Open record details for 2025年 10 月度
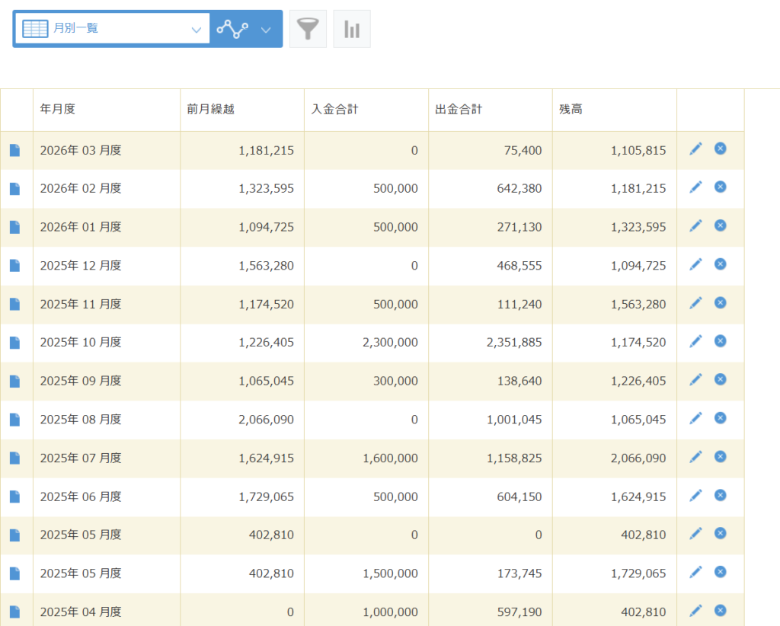 (x=15, y=343)
